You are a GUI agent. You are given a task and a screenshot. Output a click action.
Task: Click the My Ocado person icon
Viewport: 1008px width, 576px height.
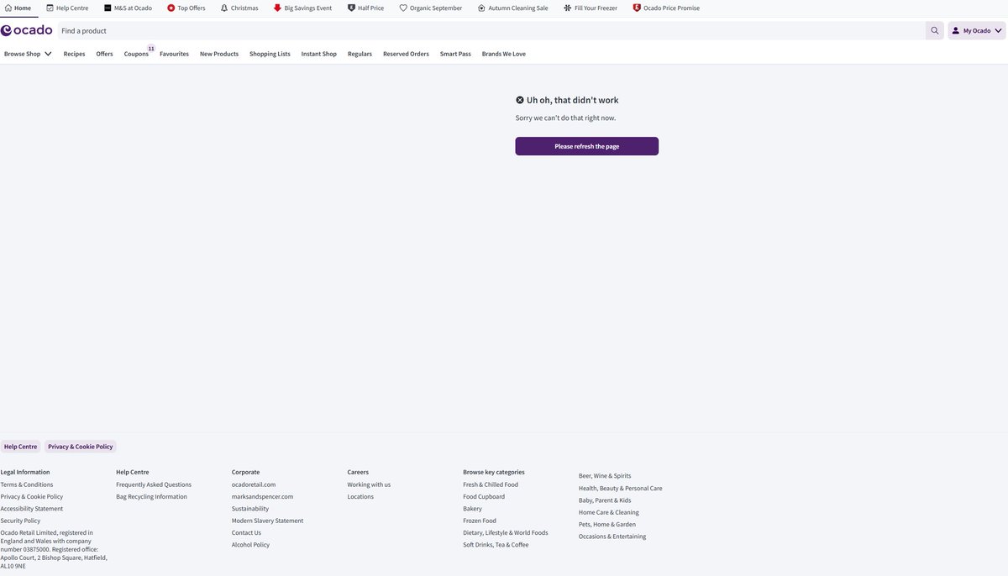tap(956, 30)
